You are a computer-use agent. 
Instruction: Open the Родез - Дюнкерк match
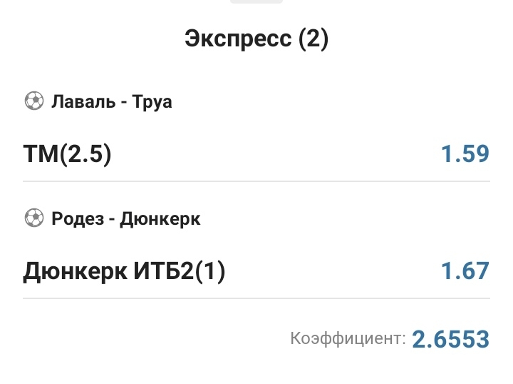tap(125, 218)
